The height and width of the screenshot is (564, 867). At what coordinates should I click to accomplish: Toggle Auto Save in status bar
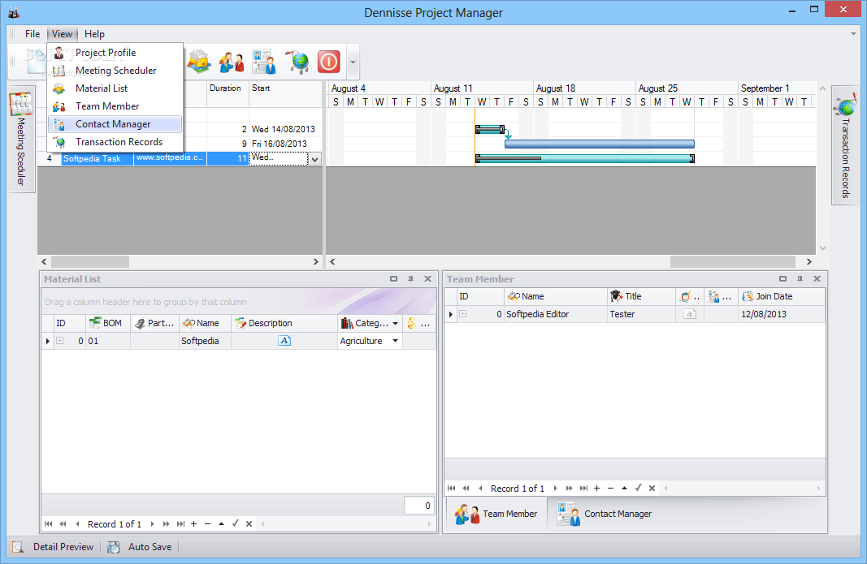(140, 547)
